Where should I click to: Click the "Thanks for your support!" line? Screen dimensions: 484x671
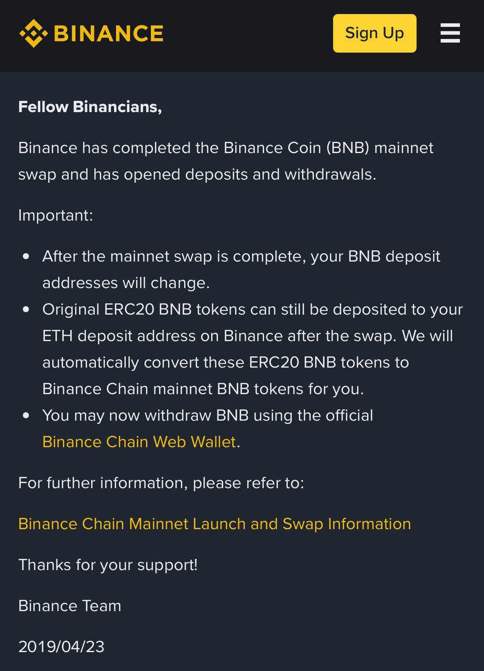(108, 565)
